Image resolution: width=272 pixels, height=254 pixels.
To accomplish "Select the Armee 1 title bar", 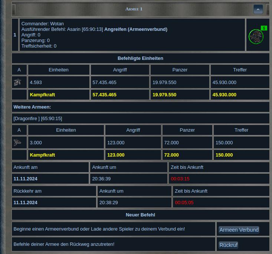I will [x=134, y=9].
